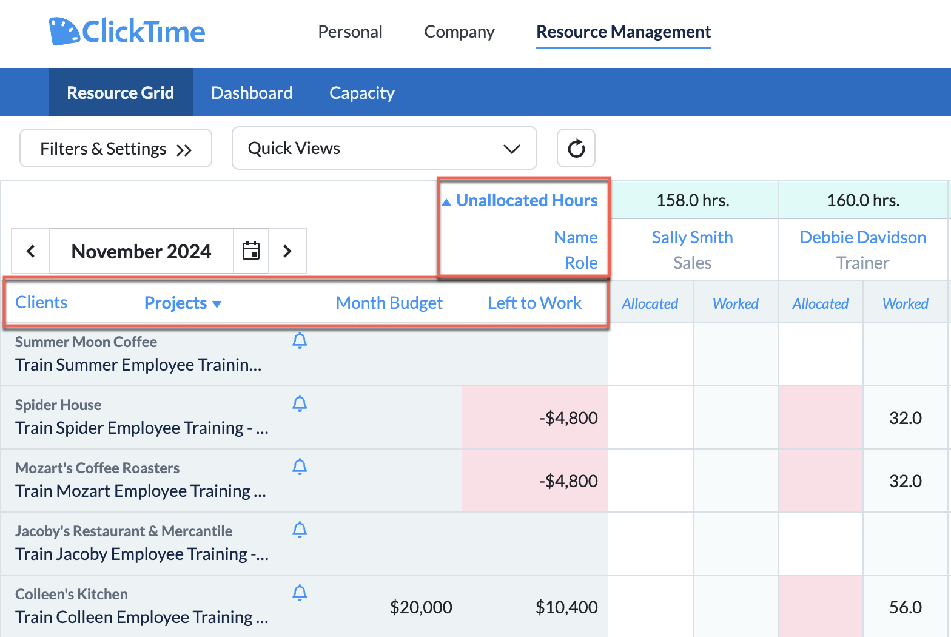Click Debbie Davidson's Allocated column header
This screenshot has height=637, width=951.
click(x=821, y=303)
